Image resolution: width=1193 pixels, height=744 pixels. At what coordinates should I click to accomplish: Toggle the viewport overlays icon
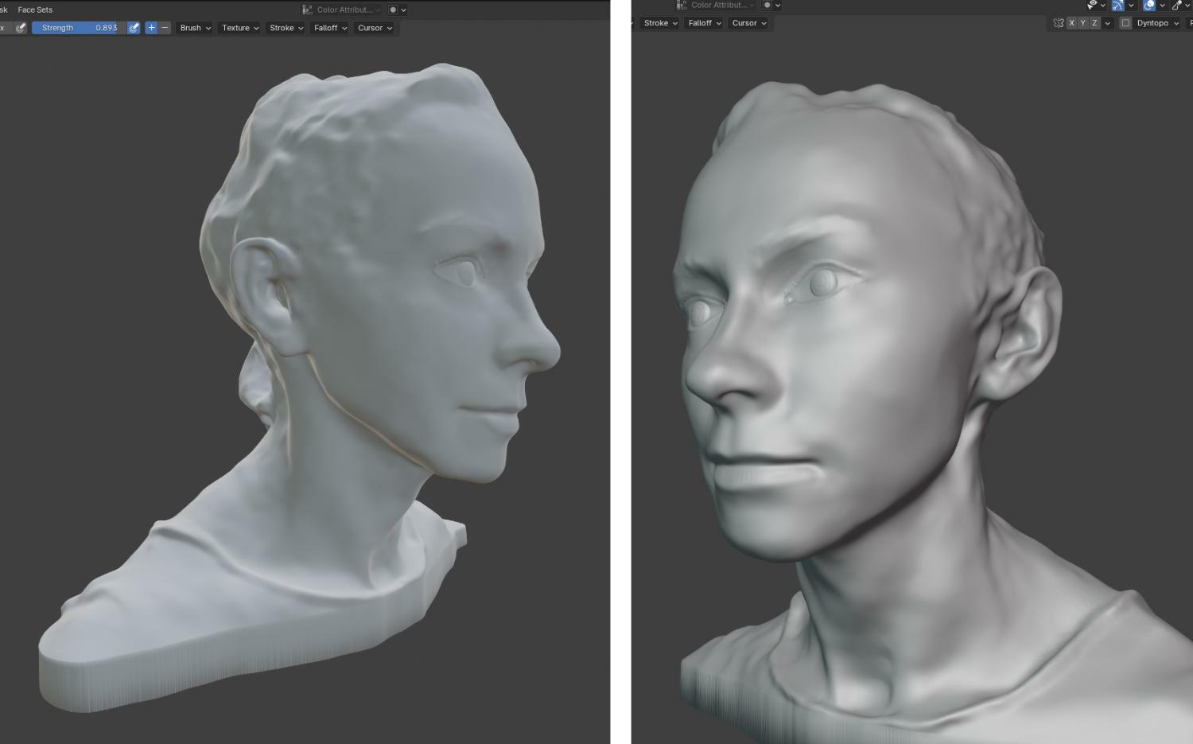tap(1149, 5)
